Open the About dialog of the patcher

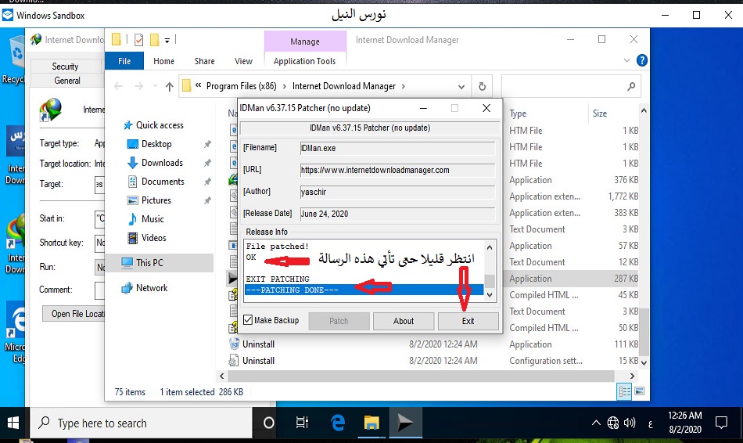404,321
